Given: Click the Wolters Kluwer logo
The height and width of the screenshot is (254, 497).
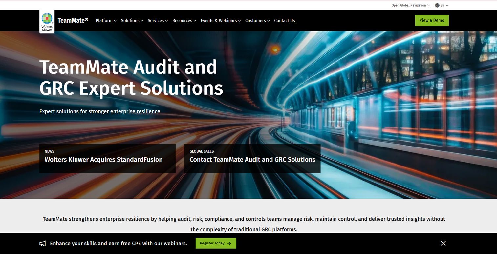Looking at the screenshot, I should tap(47, 22).
